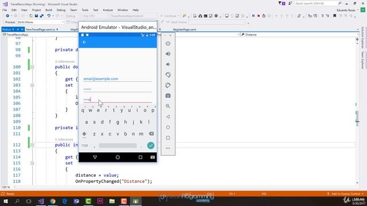The height and width of the screenshot is (206, 367).
Task: Switch to NewTravelPage.xaml.cs tab
Action: pyautogui.click(x=41, y=29)
